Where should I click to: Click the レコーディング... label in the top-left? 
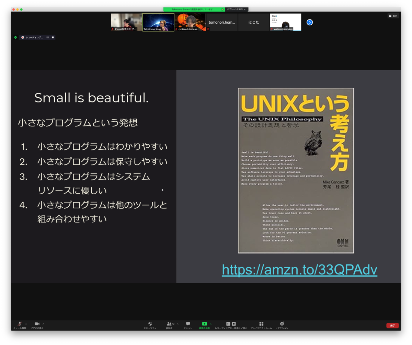click(34, 37)
